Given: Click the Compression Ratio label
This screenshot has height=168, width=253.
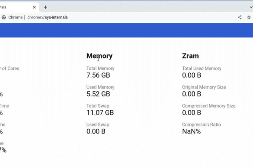Looking at the screenshot, I should (202, 124).
